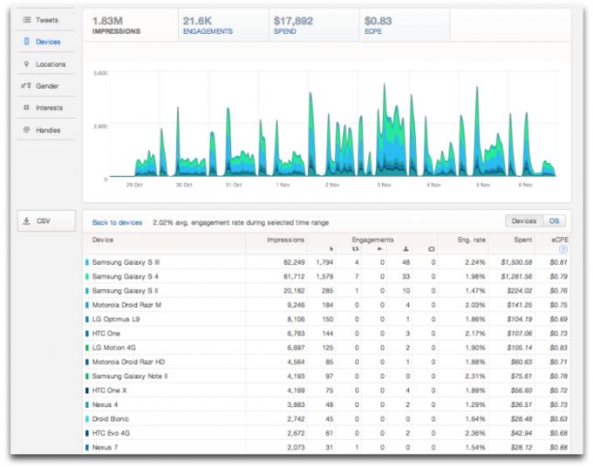Click the Back to devices link
The height and width of the screenshot is (467, 593).
pyautogui.click(x=117, y=223)
